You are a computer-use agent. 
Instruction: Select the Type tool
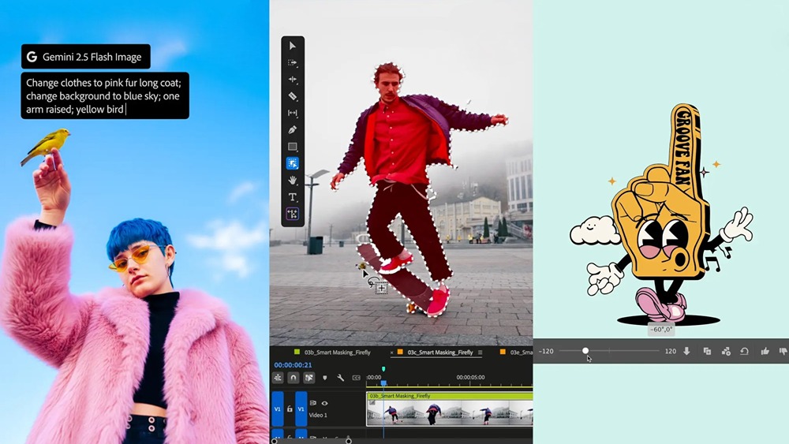click(x=293, y=197)
